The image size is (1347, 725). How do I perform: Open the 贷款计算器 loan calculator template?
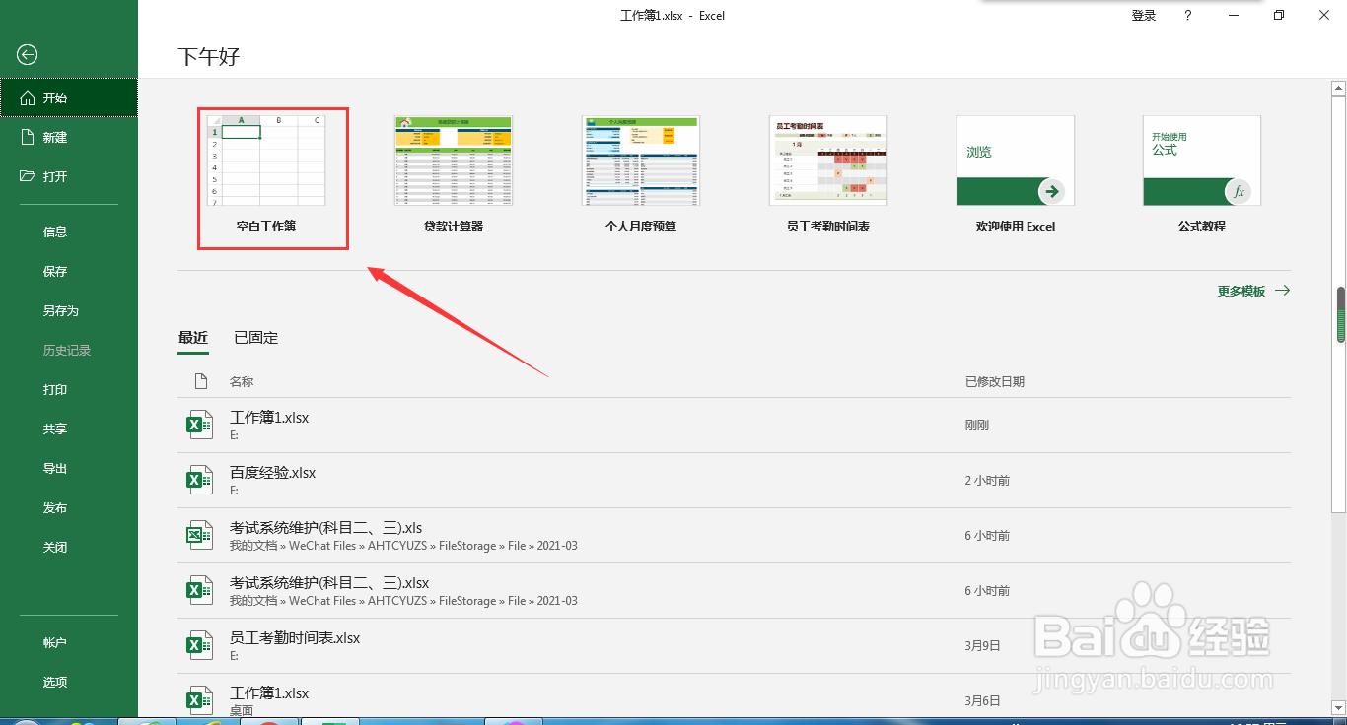[x=454, y=161]
